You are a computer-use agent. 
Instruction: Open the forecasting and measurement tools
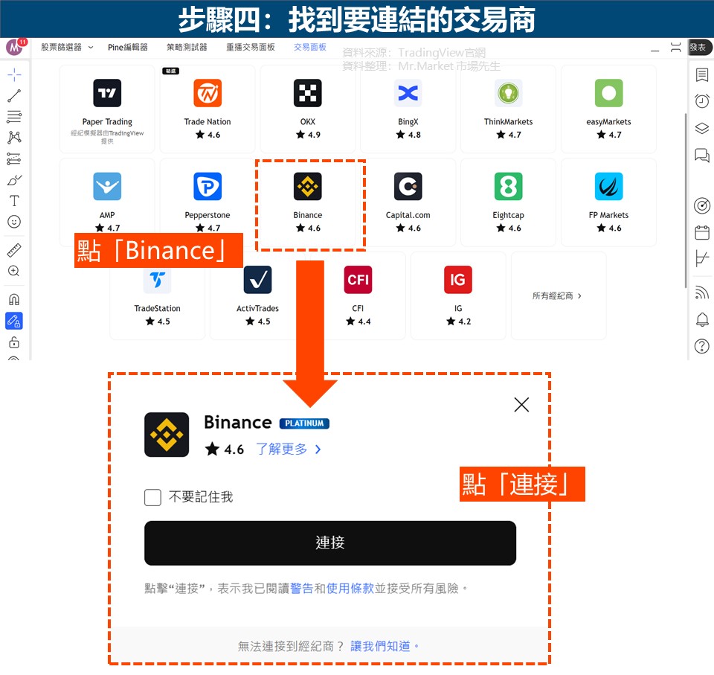[14, 159]
